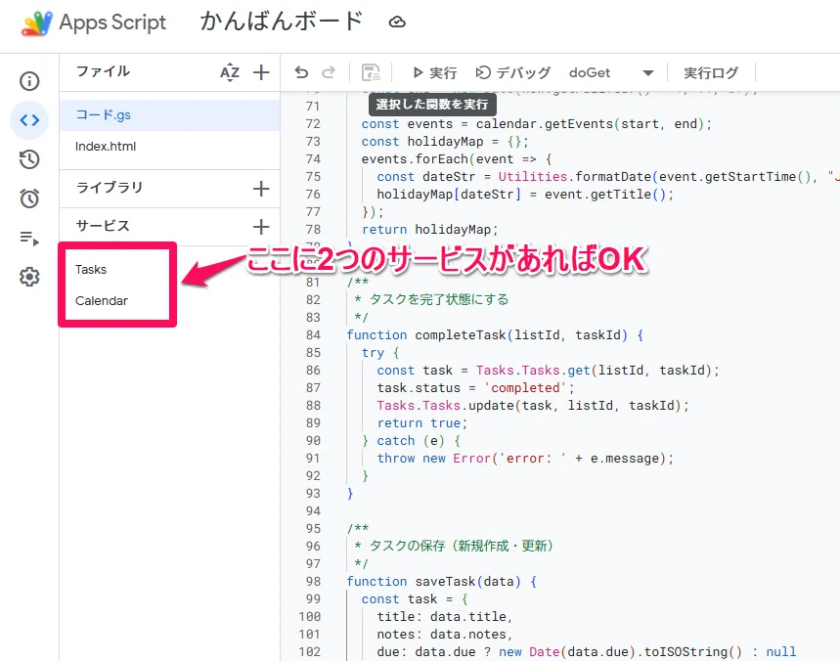
Task: Click 'completed' string on line 87
Action: point(525,388)
